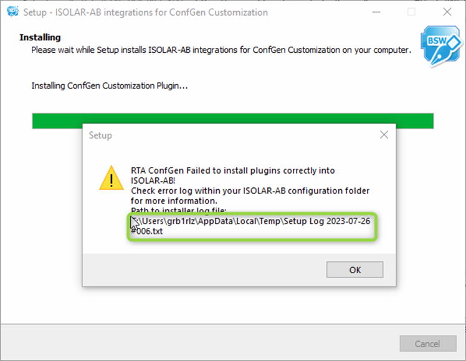Click the 'Setup' dialog title text
Screen dimensions: 466x361
coord(100,136)
